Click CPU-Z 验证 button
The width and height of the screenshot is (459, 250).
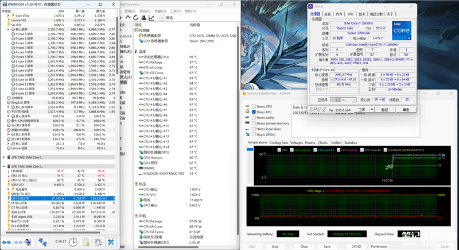[384, 109]
